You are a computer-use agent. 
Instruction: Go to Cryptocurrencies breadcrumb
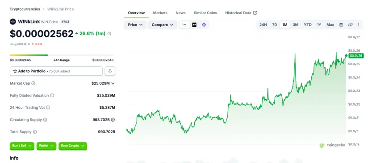click(x=25, y=9)
